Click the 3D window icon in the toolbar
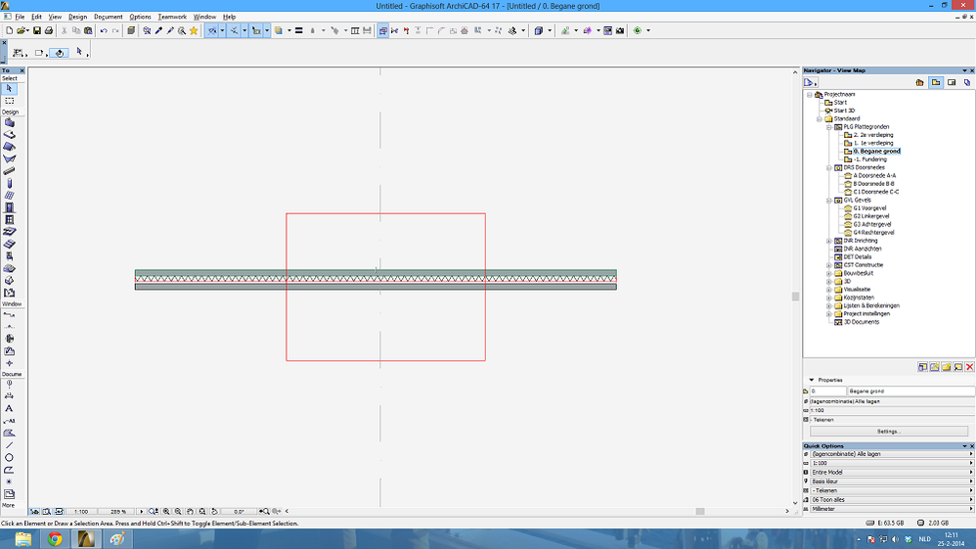The width and height of the screenshot is (976, 549). (539, 30)
